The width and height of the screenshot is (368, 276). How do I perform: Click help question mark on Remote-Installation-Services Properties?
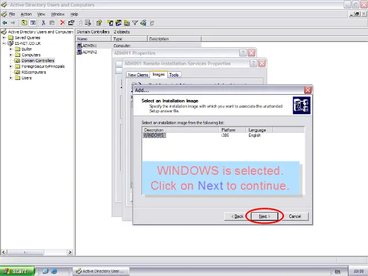tap(253, 63)
